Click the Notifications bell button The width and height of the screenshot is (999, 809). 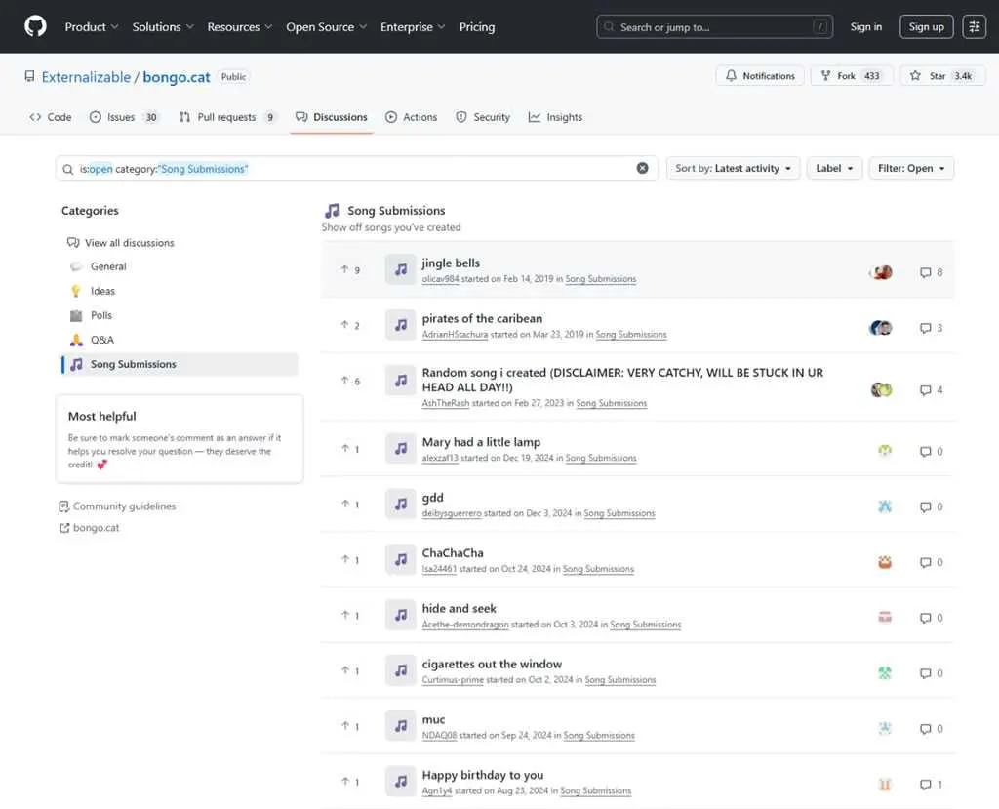(x=760, y=76)
